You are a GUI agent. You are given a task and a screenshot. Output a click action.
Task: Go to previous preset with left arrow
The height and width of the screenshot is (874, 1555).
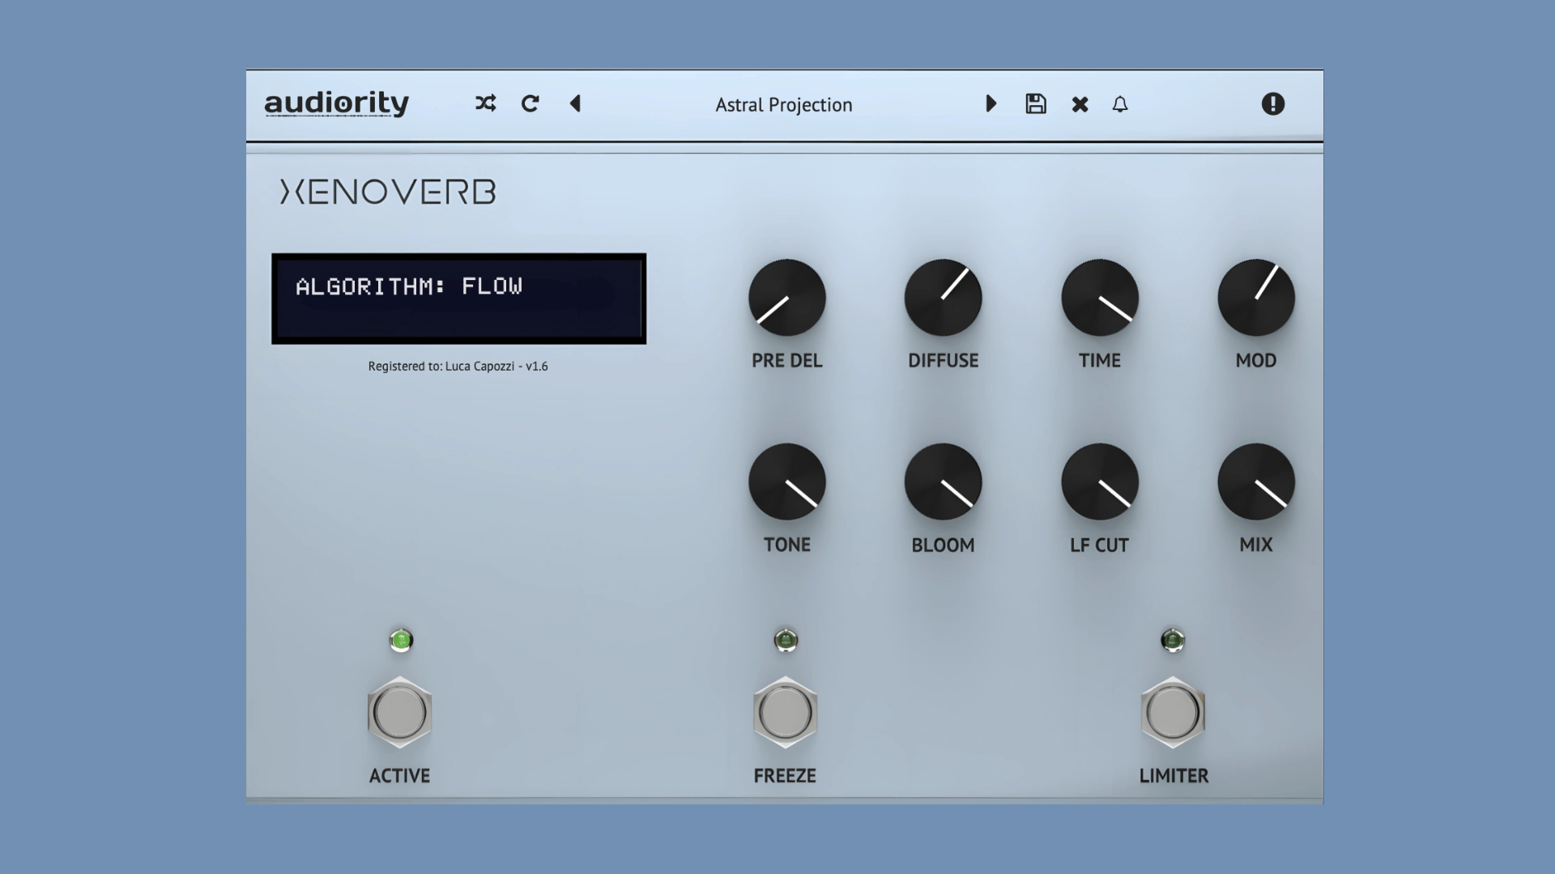(x=576, y=104)
